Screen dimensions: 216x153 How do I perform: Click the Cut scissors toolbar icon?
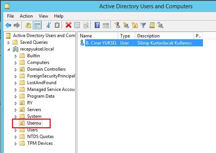(x=48, y=25)
